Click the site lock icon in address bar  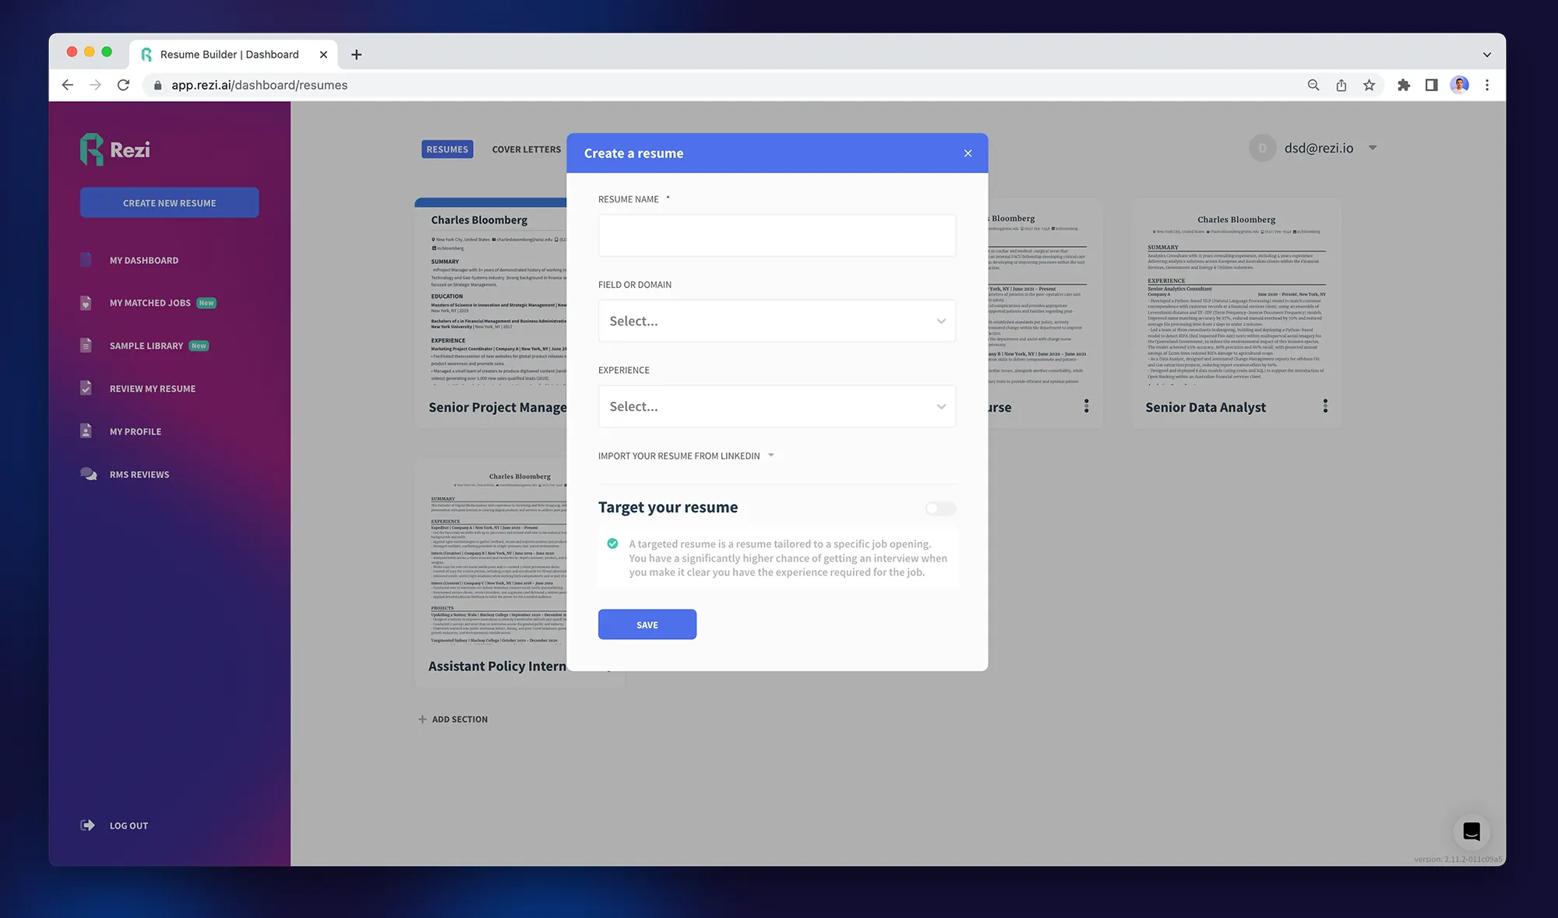(x=158, y=85)
